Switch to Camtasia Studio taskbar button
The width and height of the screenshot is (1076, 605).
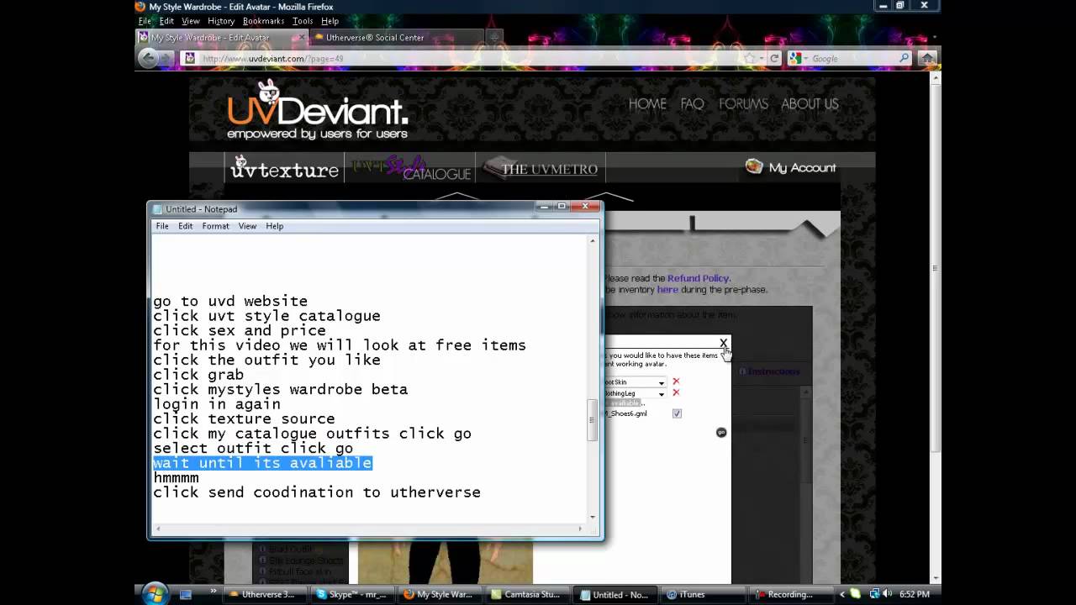(x=526, y=594)
